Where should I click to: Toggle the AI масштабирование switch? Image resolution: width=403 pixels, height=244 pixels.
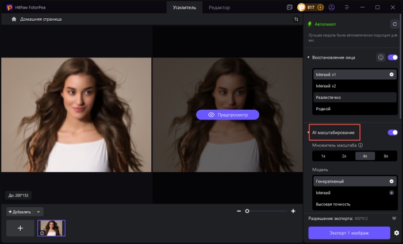tap(393, 133)
